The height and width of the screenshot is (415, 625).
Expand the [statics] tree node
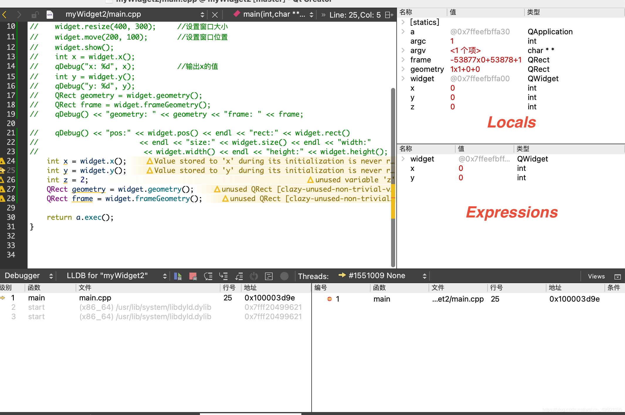(x=403, y=22)
